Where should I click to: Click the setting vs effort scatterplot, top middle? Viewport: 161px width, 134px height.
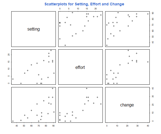(x=80, y=29)
